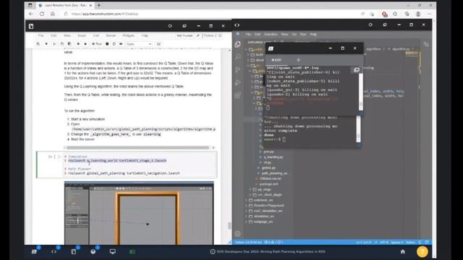Screen dimensions: 463x260
Task: Open the yellow help question button
Action: coord(422,252)
